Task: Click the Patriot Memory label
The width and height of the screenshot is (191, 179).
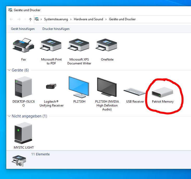Action: pos(163,102)
